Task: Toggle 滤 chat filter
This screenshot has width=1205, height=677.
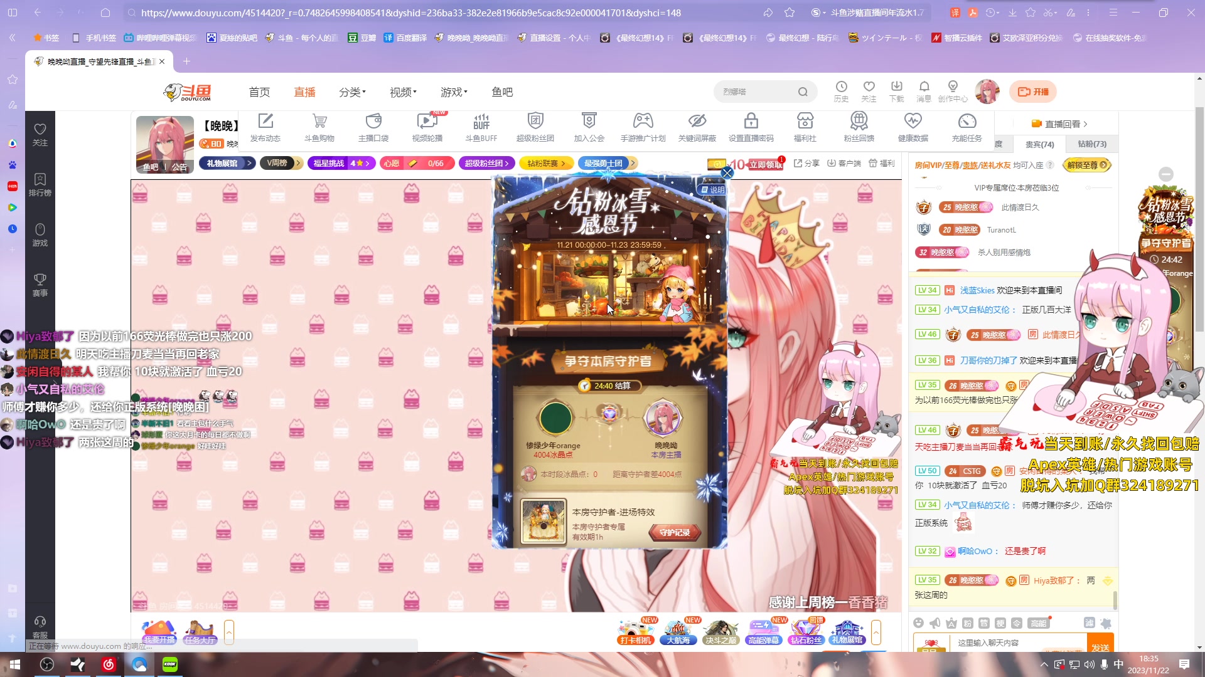Action: point(1089,622)
